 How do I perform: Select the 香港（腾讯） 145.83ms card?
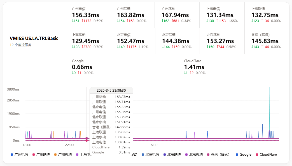267,41
